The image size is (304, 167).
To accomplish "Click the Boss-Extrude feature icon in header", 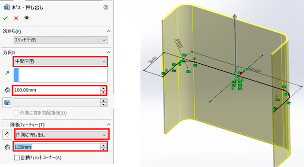I will coord(6,7).
